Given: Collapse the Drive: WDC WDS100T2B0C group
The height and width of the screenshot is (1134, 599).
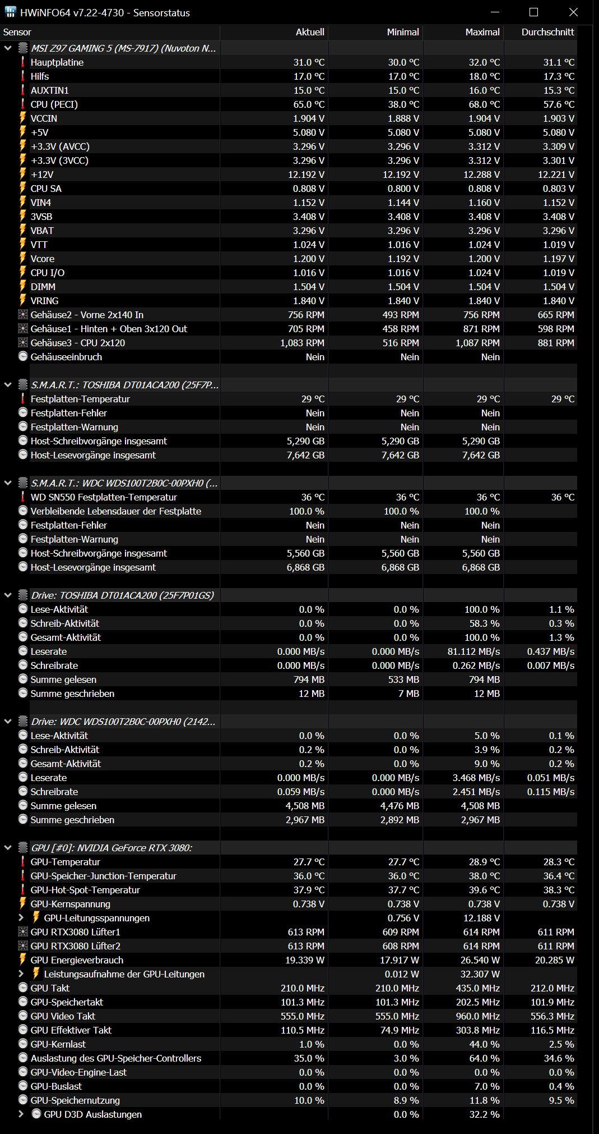Looking at the screenshot, I should pyautogui.click(x=8, y=722).
